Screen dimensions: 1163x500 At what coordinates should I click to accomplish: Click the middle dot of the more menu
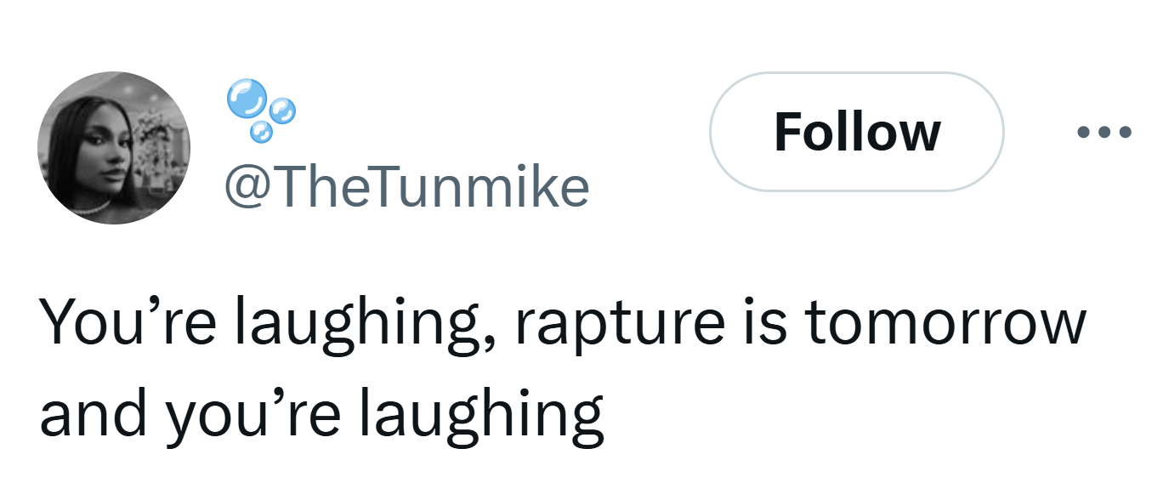tap(1103, 132)
